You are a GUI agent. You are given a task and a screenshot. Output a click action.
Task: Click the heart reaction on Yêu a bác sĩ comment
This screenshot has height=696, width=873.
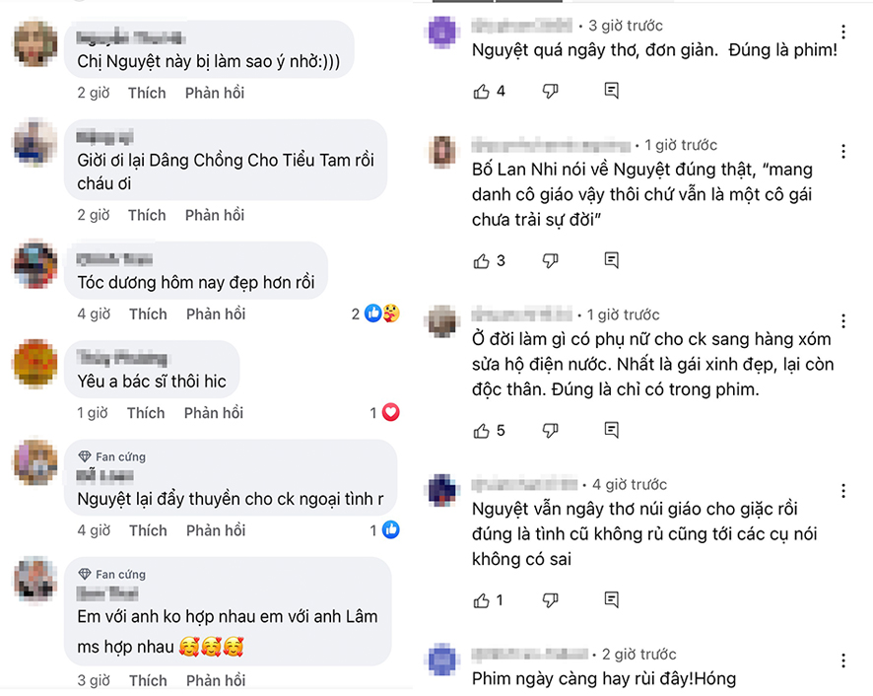pyautogui.click(x=391, y=413)
